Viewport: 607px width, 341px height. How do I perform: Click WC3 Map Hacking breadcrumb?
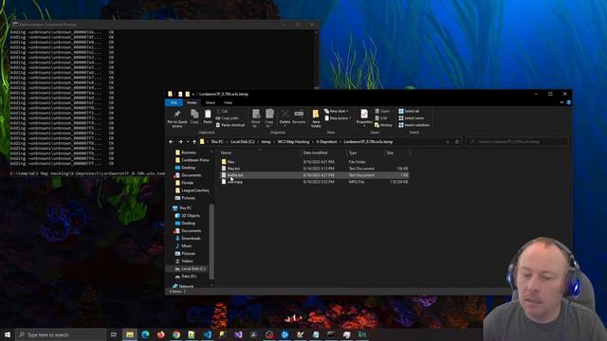293,142
